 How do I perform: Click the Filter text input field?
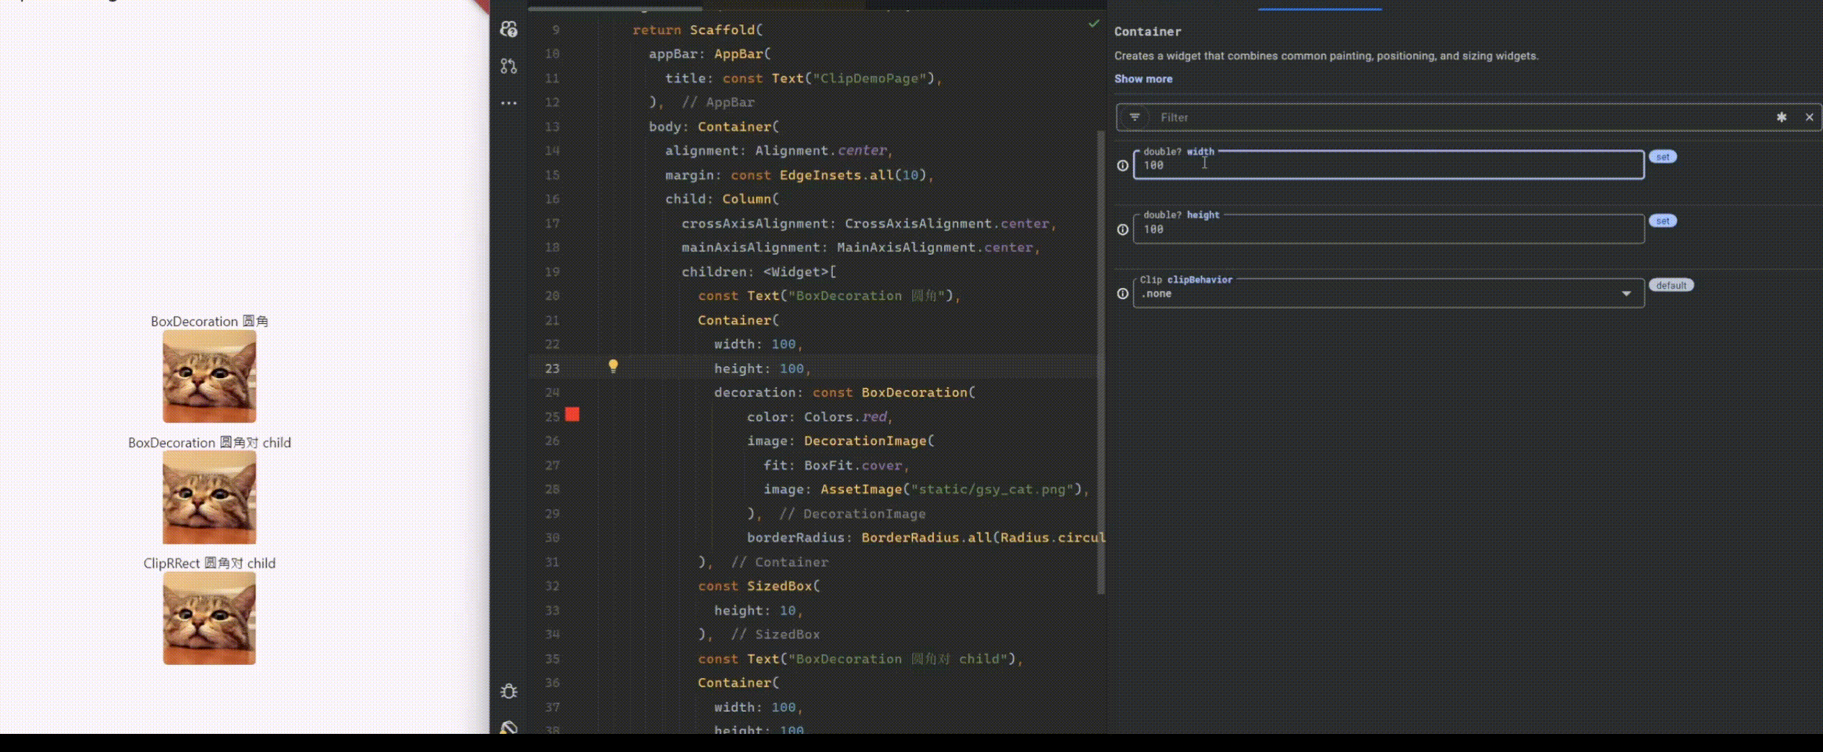coord(1458,118)
